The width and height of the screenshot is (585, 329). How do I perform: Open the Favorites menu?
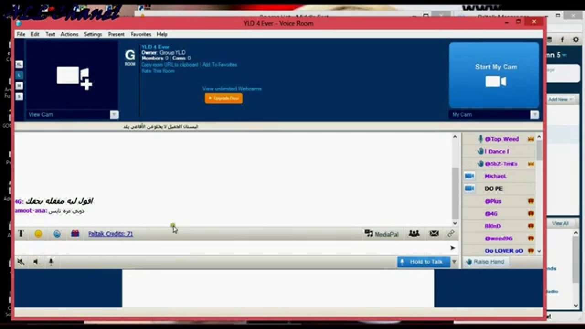(x=141, y=34)
